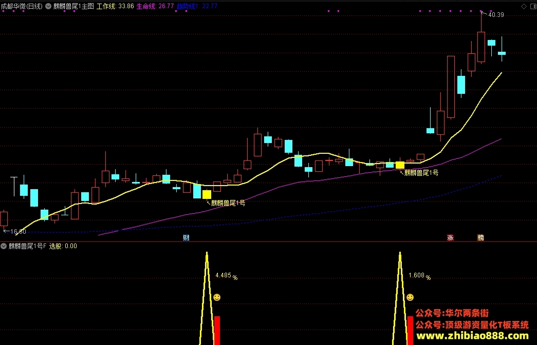Click the smiley icon next to 4.485%
This screenshot has height=345, width=537.
[217, 297]
